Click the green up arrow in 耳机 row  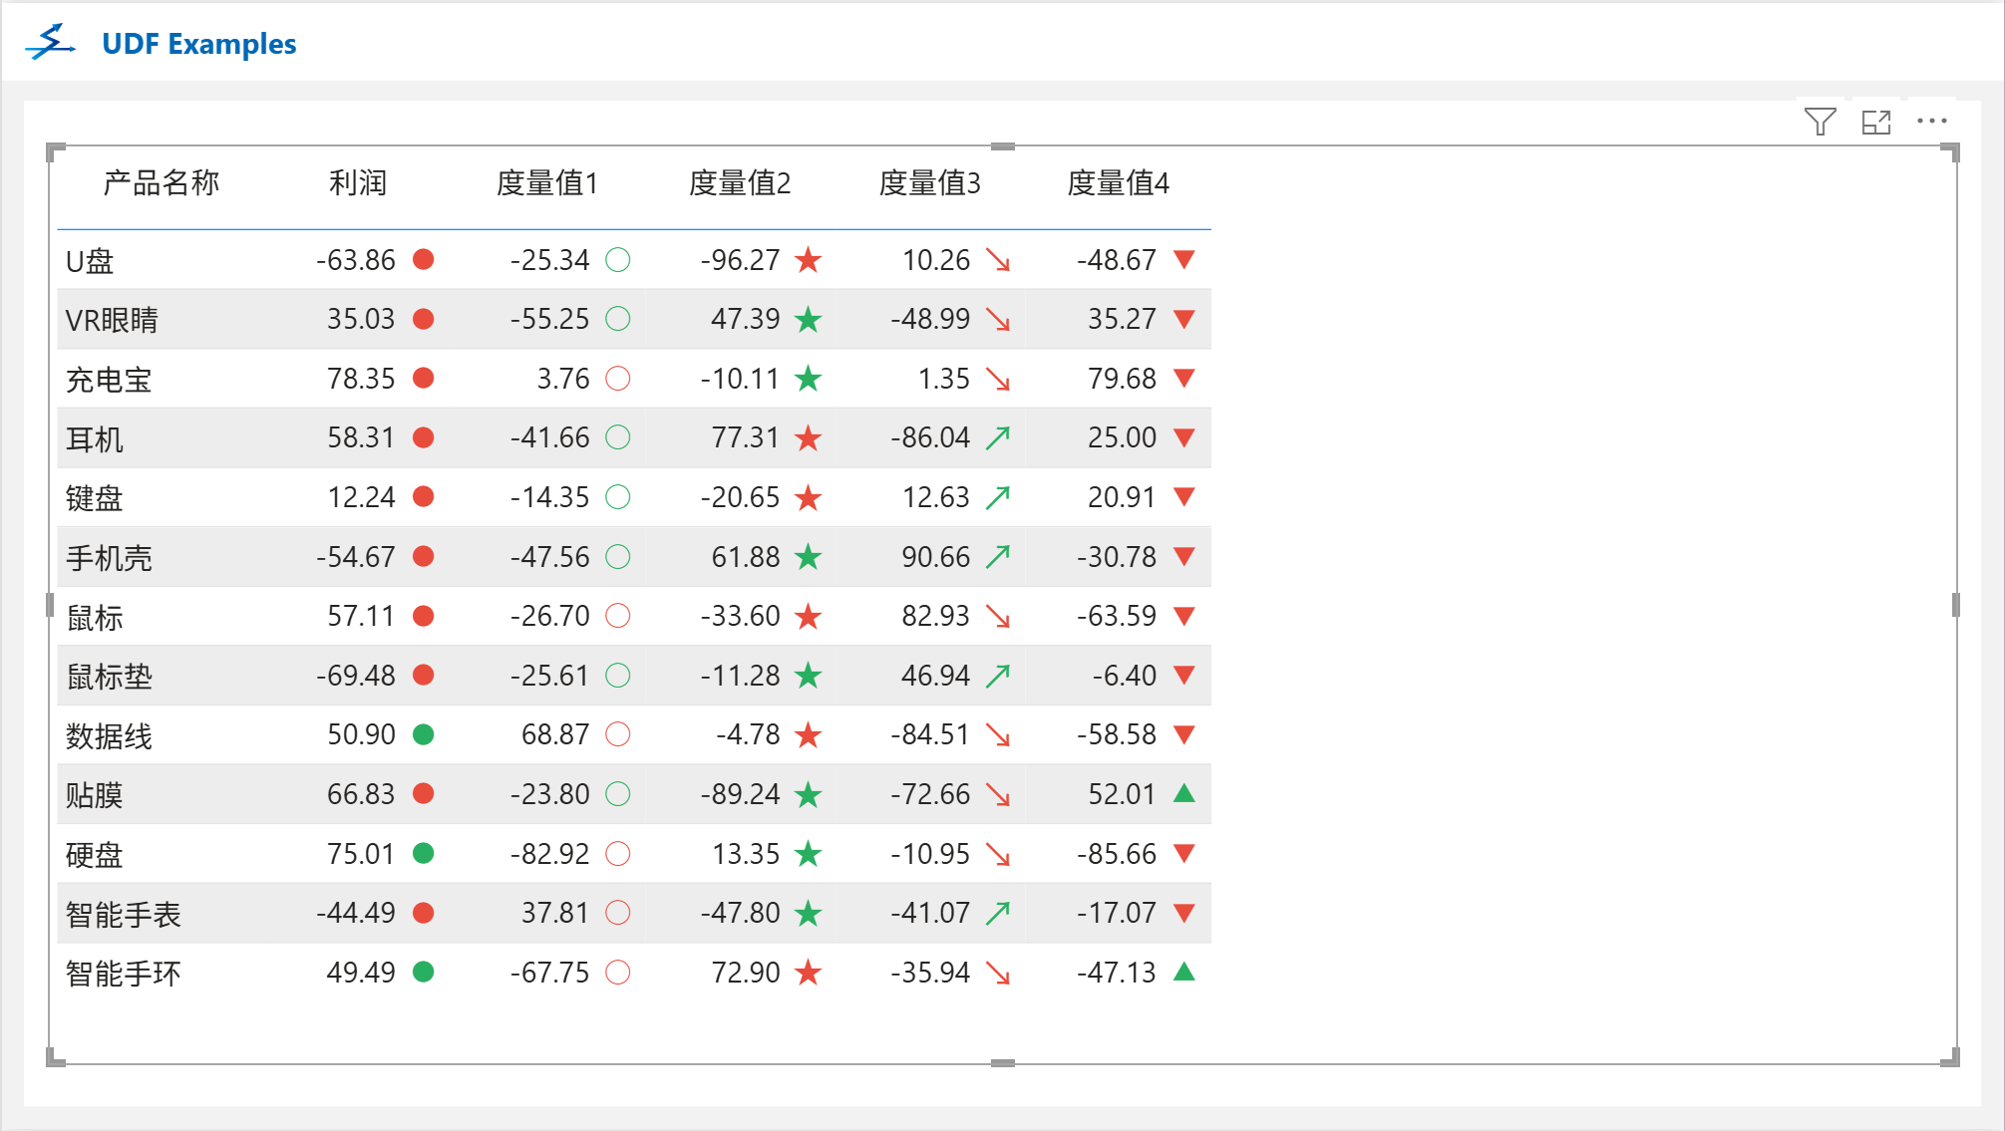pos(997,438)
